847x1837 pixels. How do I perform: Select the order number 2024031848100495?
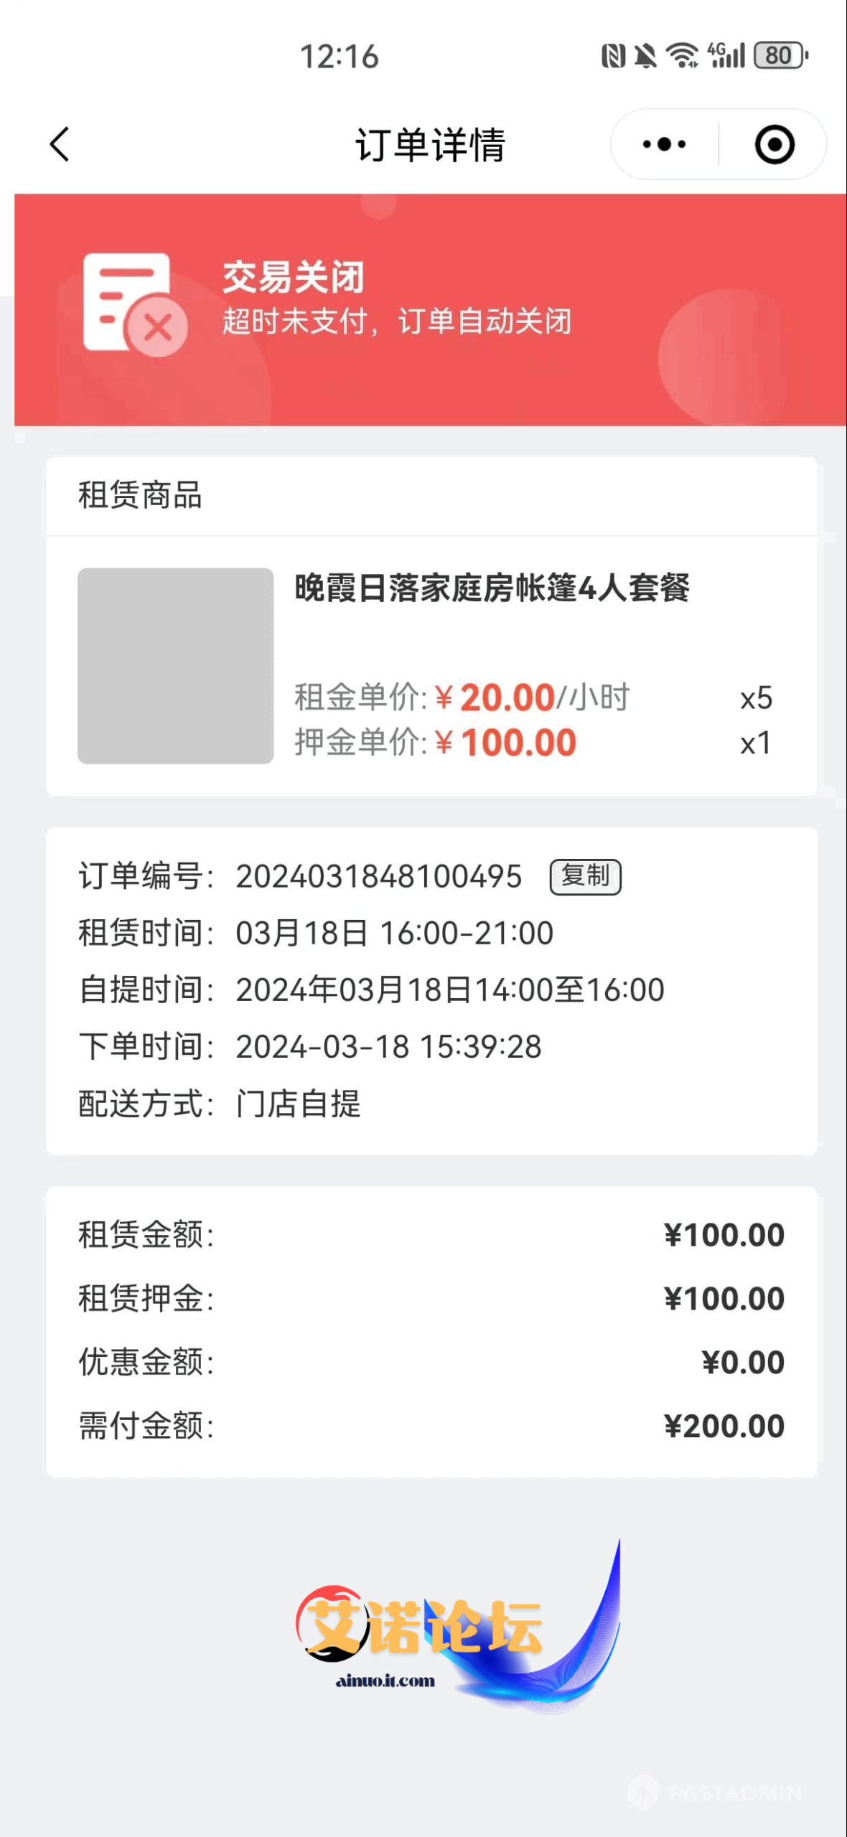(378, 876)
